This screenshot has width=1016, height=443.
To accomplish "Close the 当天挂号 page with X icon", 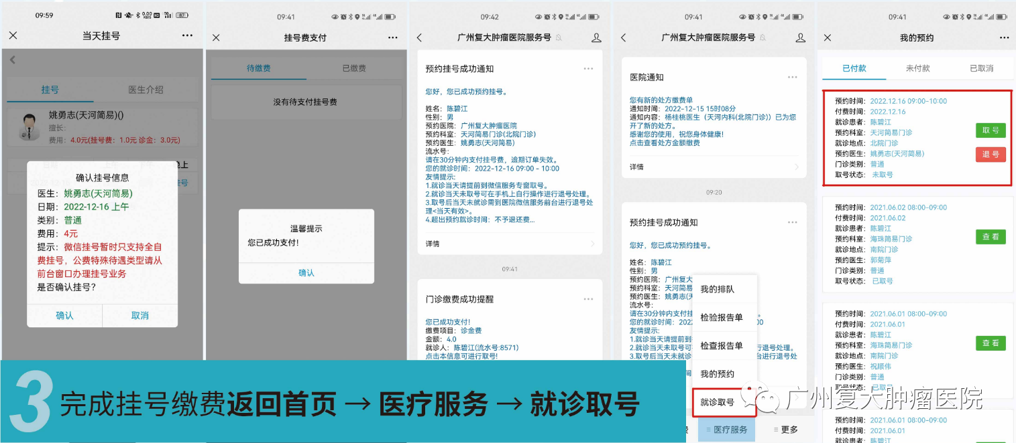I will pos(13,35).
